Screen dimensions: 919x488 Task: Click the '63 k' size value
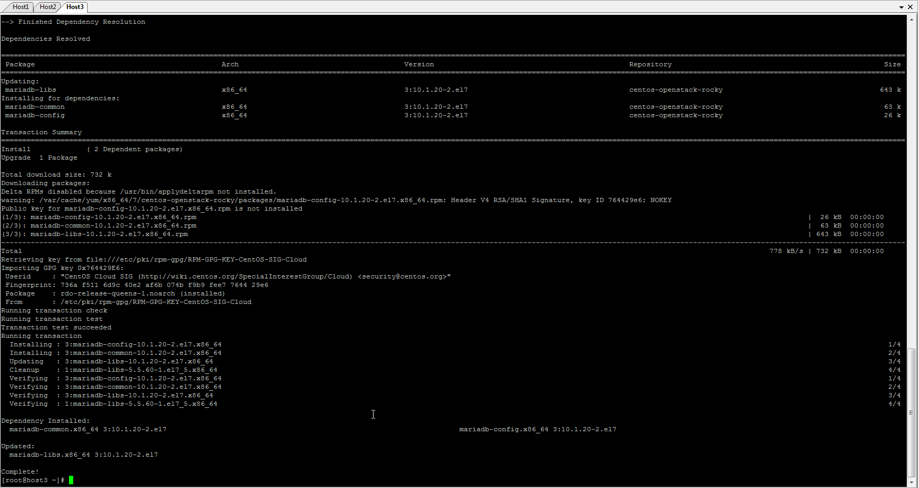coord(892,107)
